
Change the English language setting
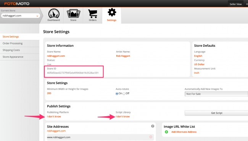click(x=198, y=56)
